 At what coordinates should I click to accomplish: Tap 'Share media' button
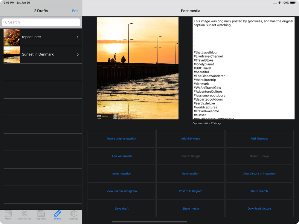(x=190, y=208)
